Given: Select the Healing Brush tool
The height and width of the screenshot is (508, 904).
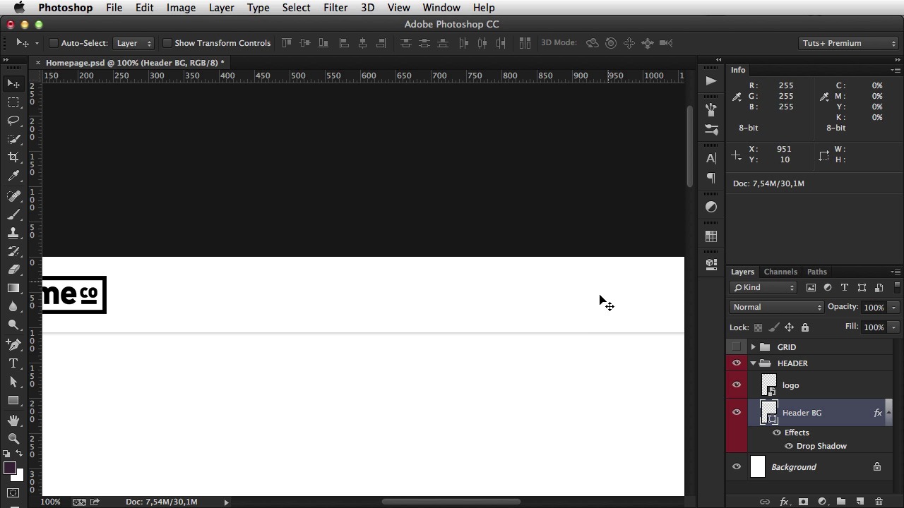Looking at the screenshot, I should tap(13, 196).
